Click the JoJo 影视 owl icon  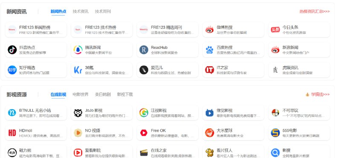tap(78, 113)
